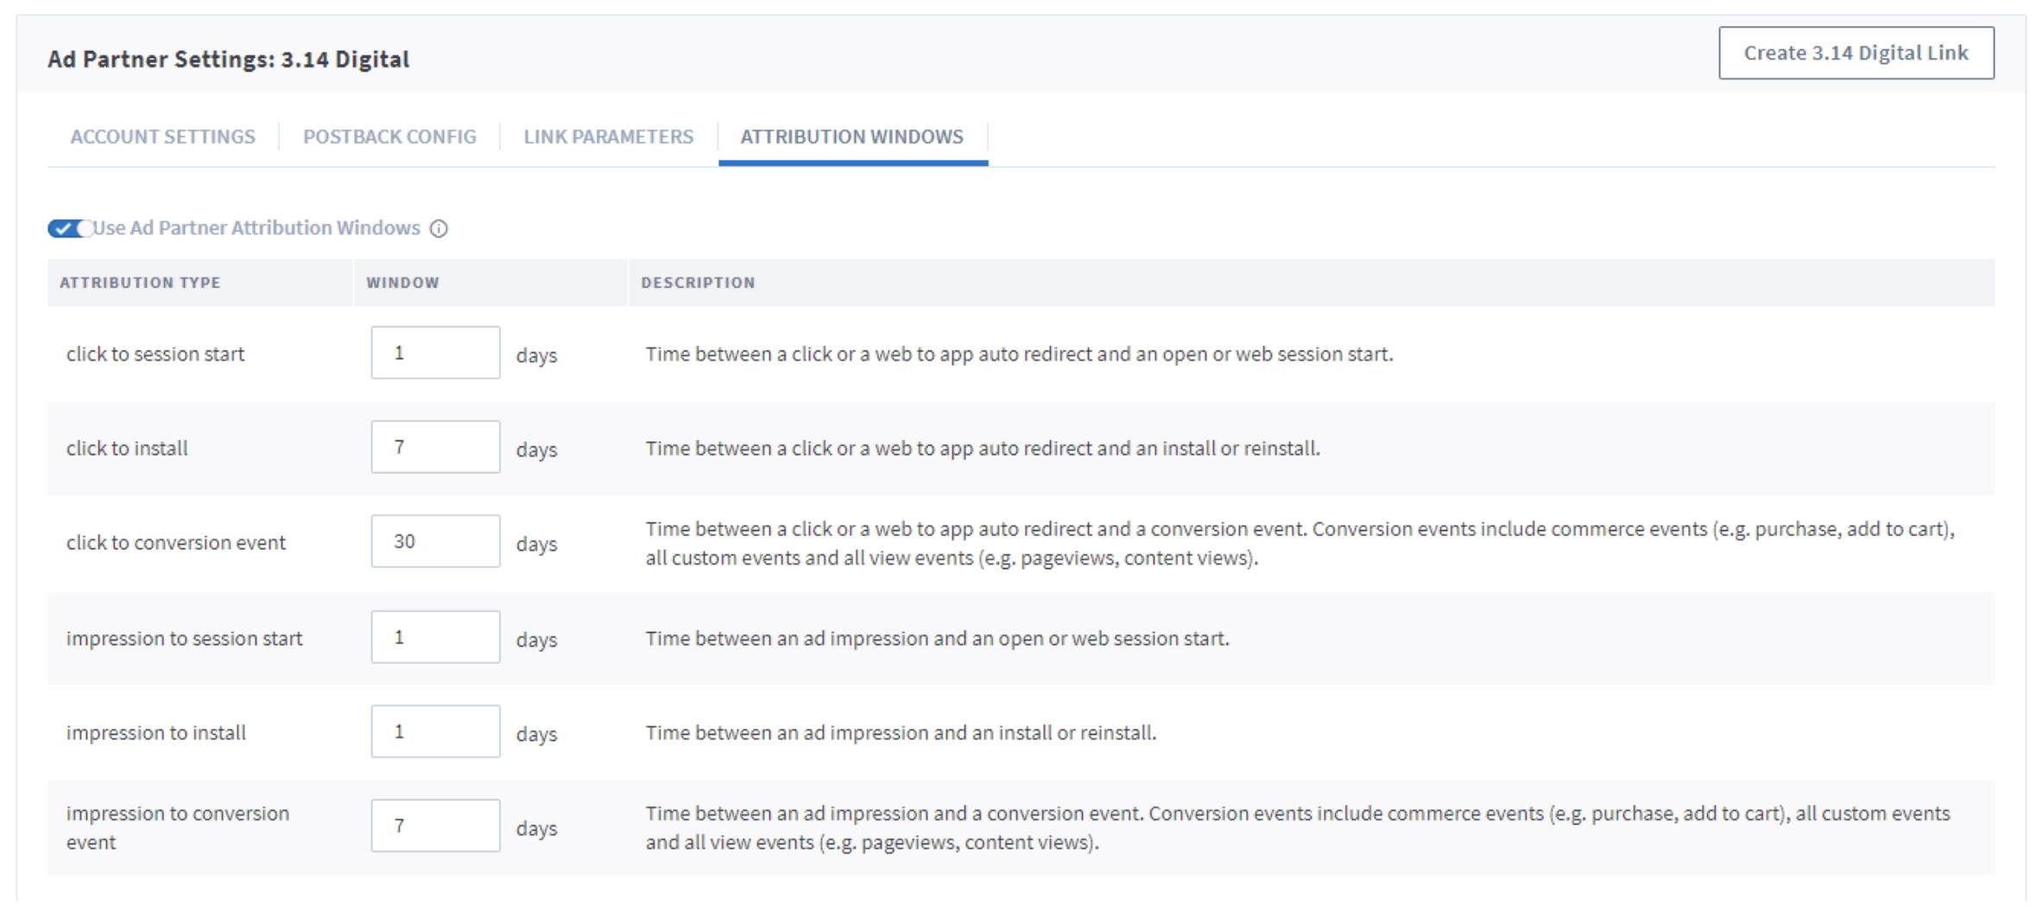Focus impression to session start window input
The width and height of the screenshot is (2043, 910).
435,637
